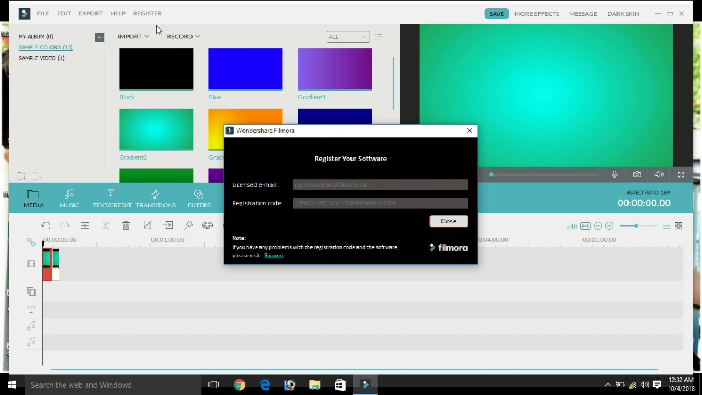Open the FILE menu
Image resolution: width=702 pixels, height=395 pixels.
click(x=43, y=13)
